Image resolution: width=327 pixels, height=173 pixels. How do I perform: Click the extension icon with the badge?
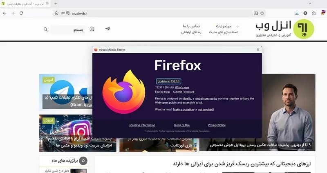(323, 13)
